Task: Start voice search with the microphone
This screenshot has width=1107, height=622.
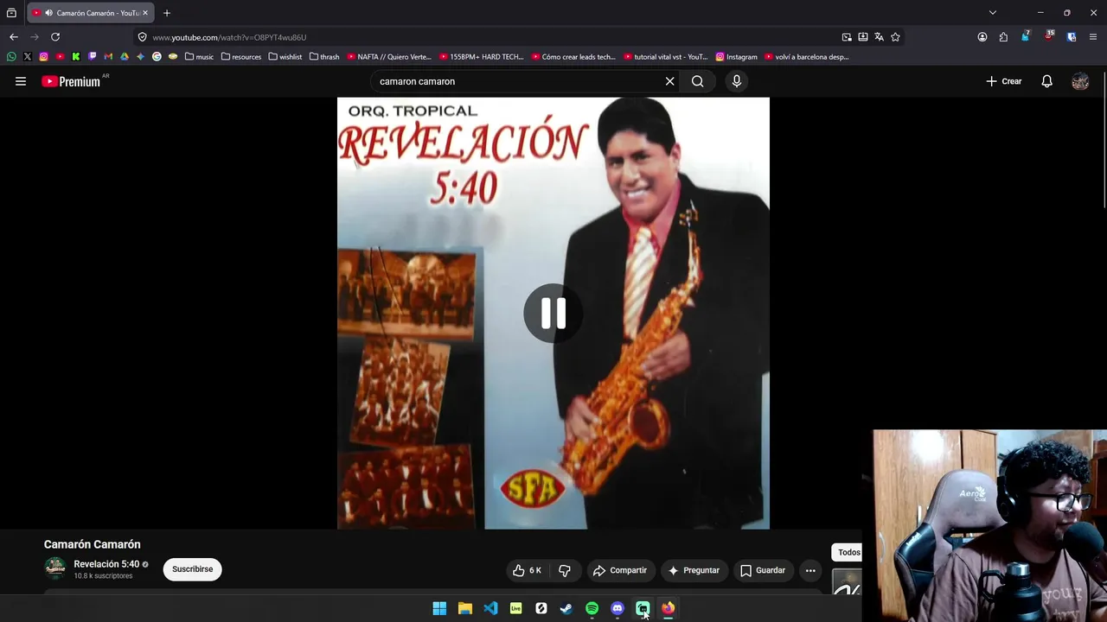Action: coord(737,81)
